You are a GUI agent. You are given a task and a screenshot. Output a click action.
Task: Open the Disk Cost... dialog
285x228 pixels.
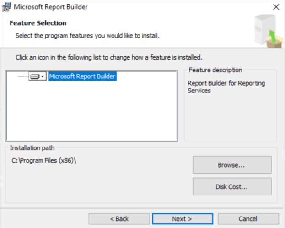(x=232, y=187)
